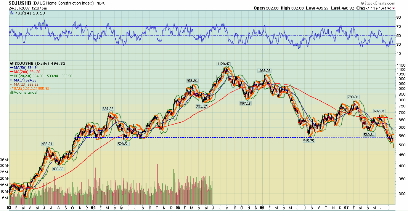408x211 pixels.
Task: Click the 10 RSI axis label
Action: [x=398, y=54]
